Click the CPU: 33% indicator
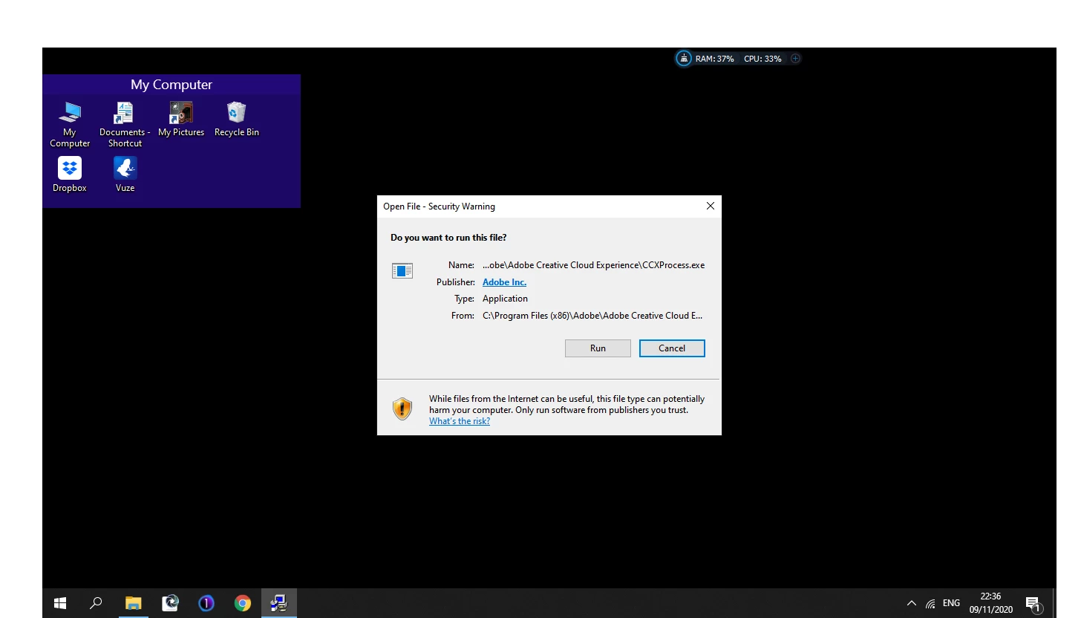Image resolution: width=1081 pixels, height=618 pixels. [762, 59]
